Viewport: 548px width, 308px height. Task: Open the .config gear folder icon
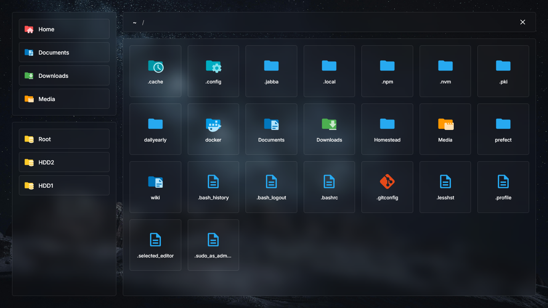213,66
